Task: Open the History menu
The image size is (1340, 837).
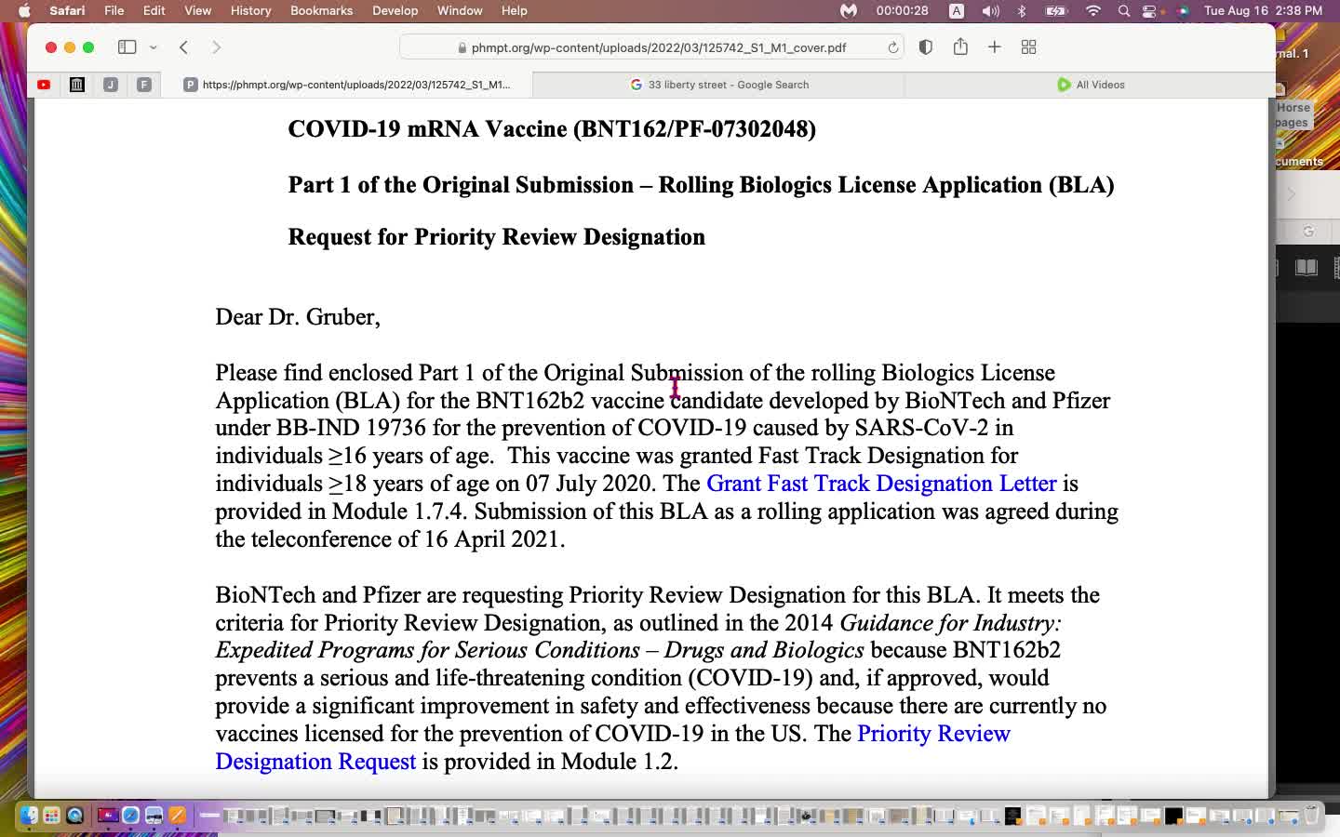Action: coord(250,10)
